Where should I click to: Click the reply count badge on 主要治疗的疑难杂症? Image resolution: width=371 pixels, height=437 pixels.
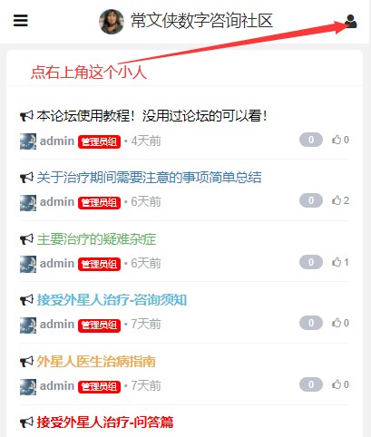311,262
